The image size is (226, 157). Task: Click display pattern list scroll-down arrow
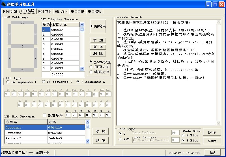82,69
